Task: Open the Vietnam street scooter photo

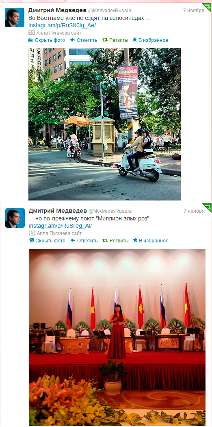Action: (x=105, y=124)
